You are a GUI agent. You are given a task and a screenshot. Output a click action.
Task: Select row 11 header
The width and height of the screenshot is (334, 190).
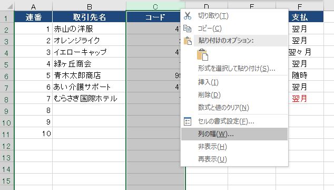tap(7, 134)
